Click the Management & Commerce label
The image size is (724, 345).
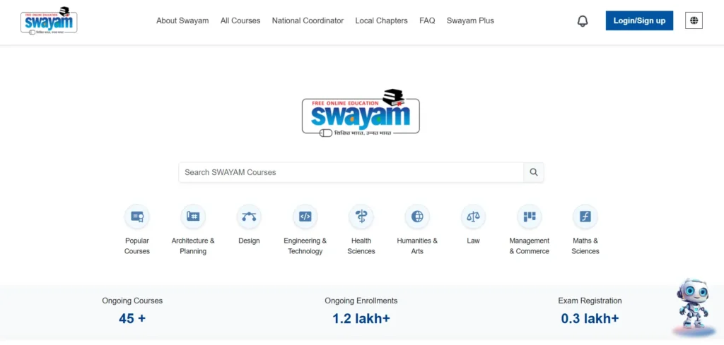(x=529, y=246)
